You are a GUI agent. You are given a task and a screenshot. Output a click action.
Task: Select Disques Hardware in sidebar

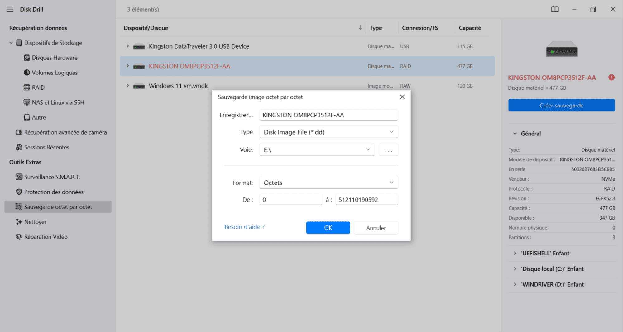pos(55,58)
